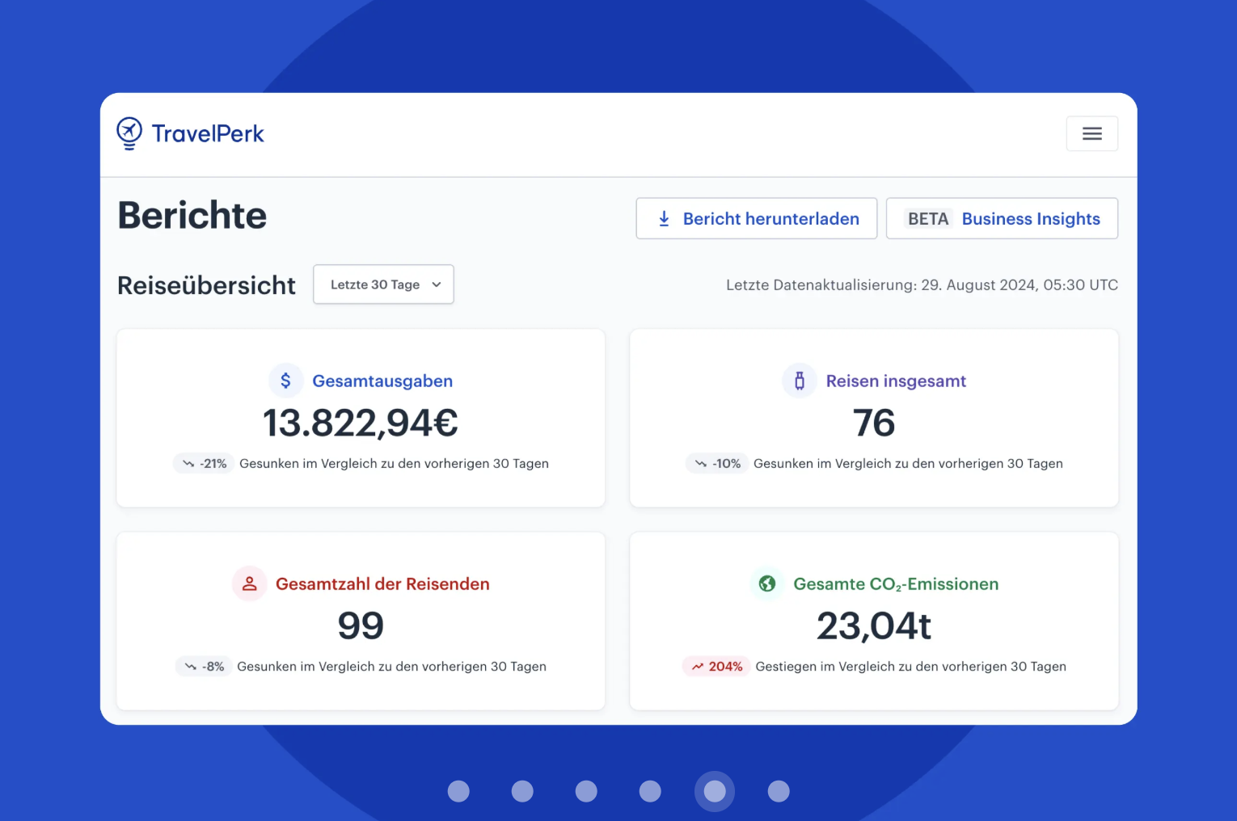Click the -10% percentage text
Viewport: 1237px width, 821px height.
click(727, 464)
